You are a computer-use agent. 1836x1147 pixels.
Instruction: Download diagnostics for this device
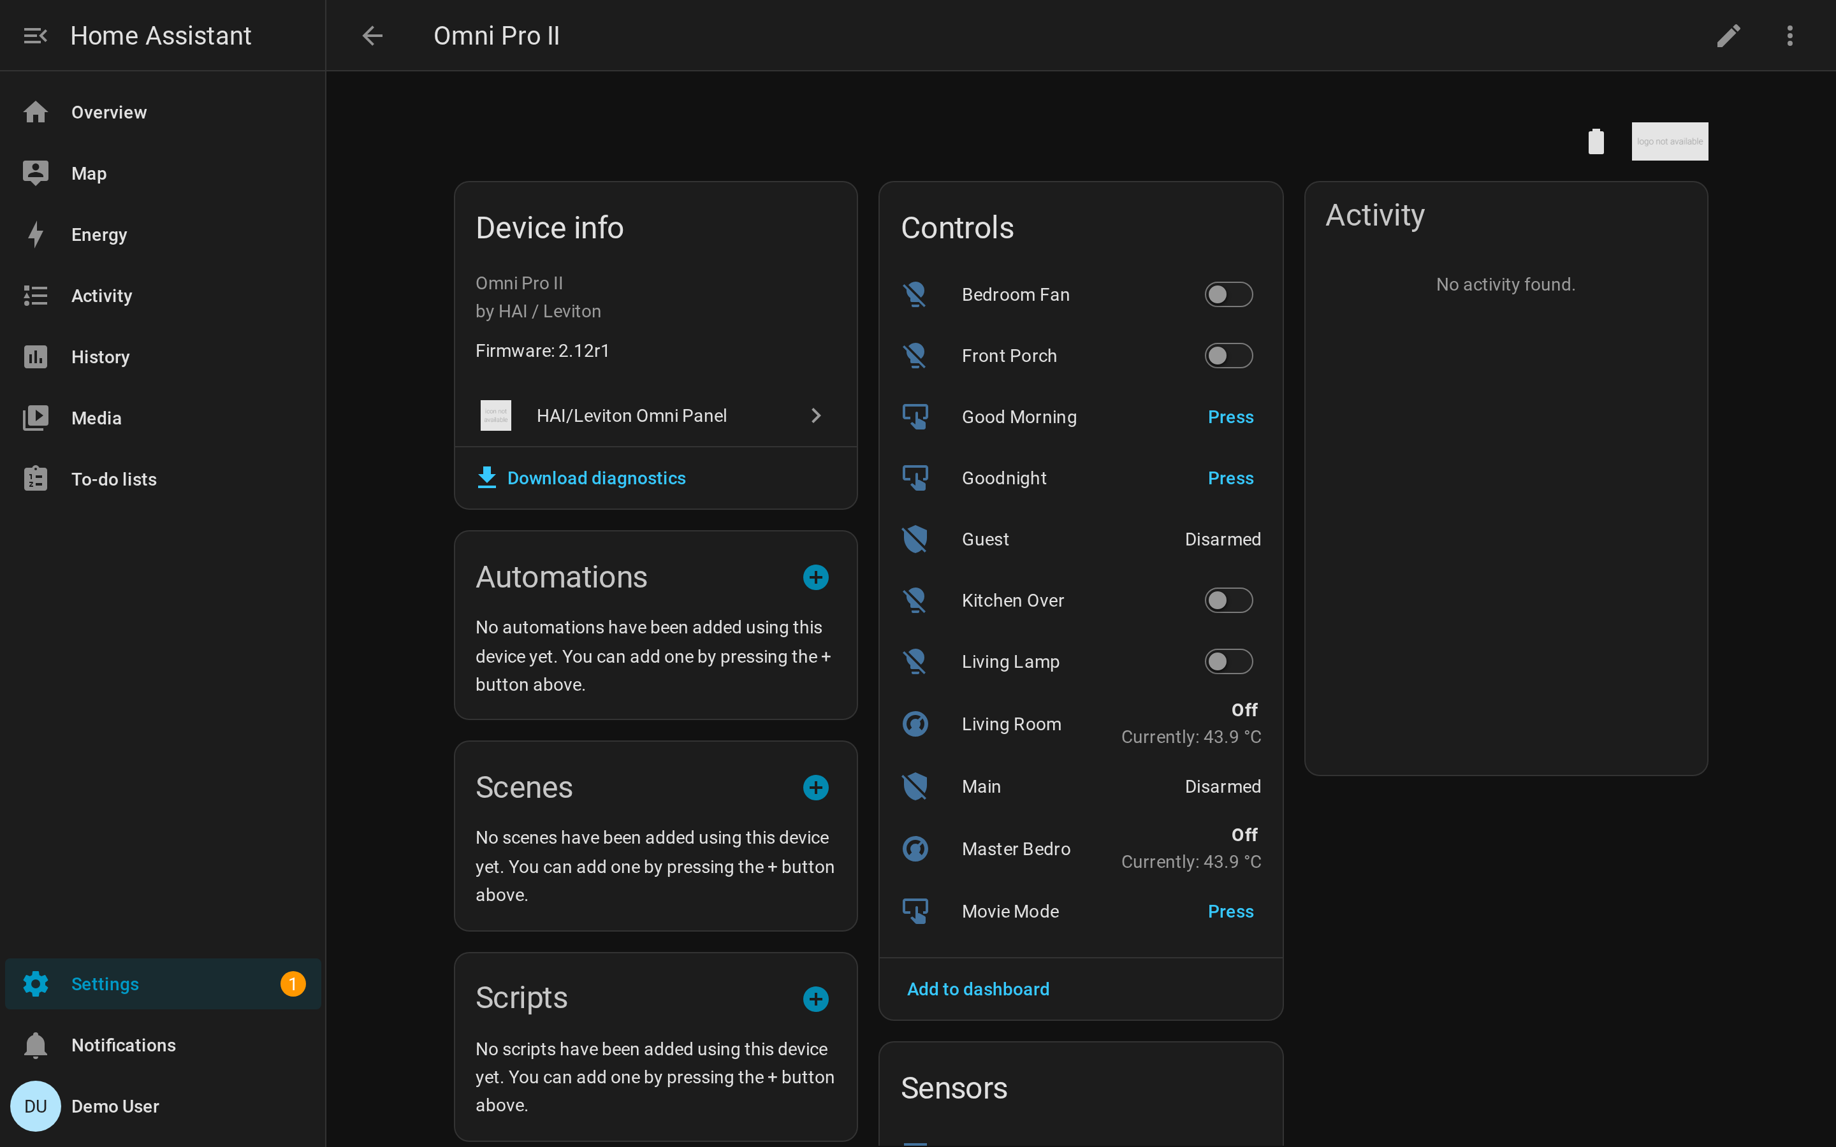pyautogui.click(x=582, y=478)
